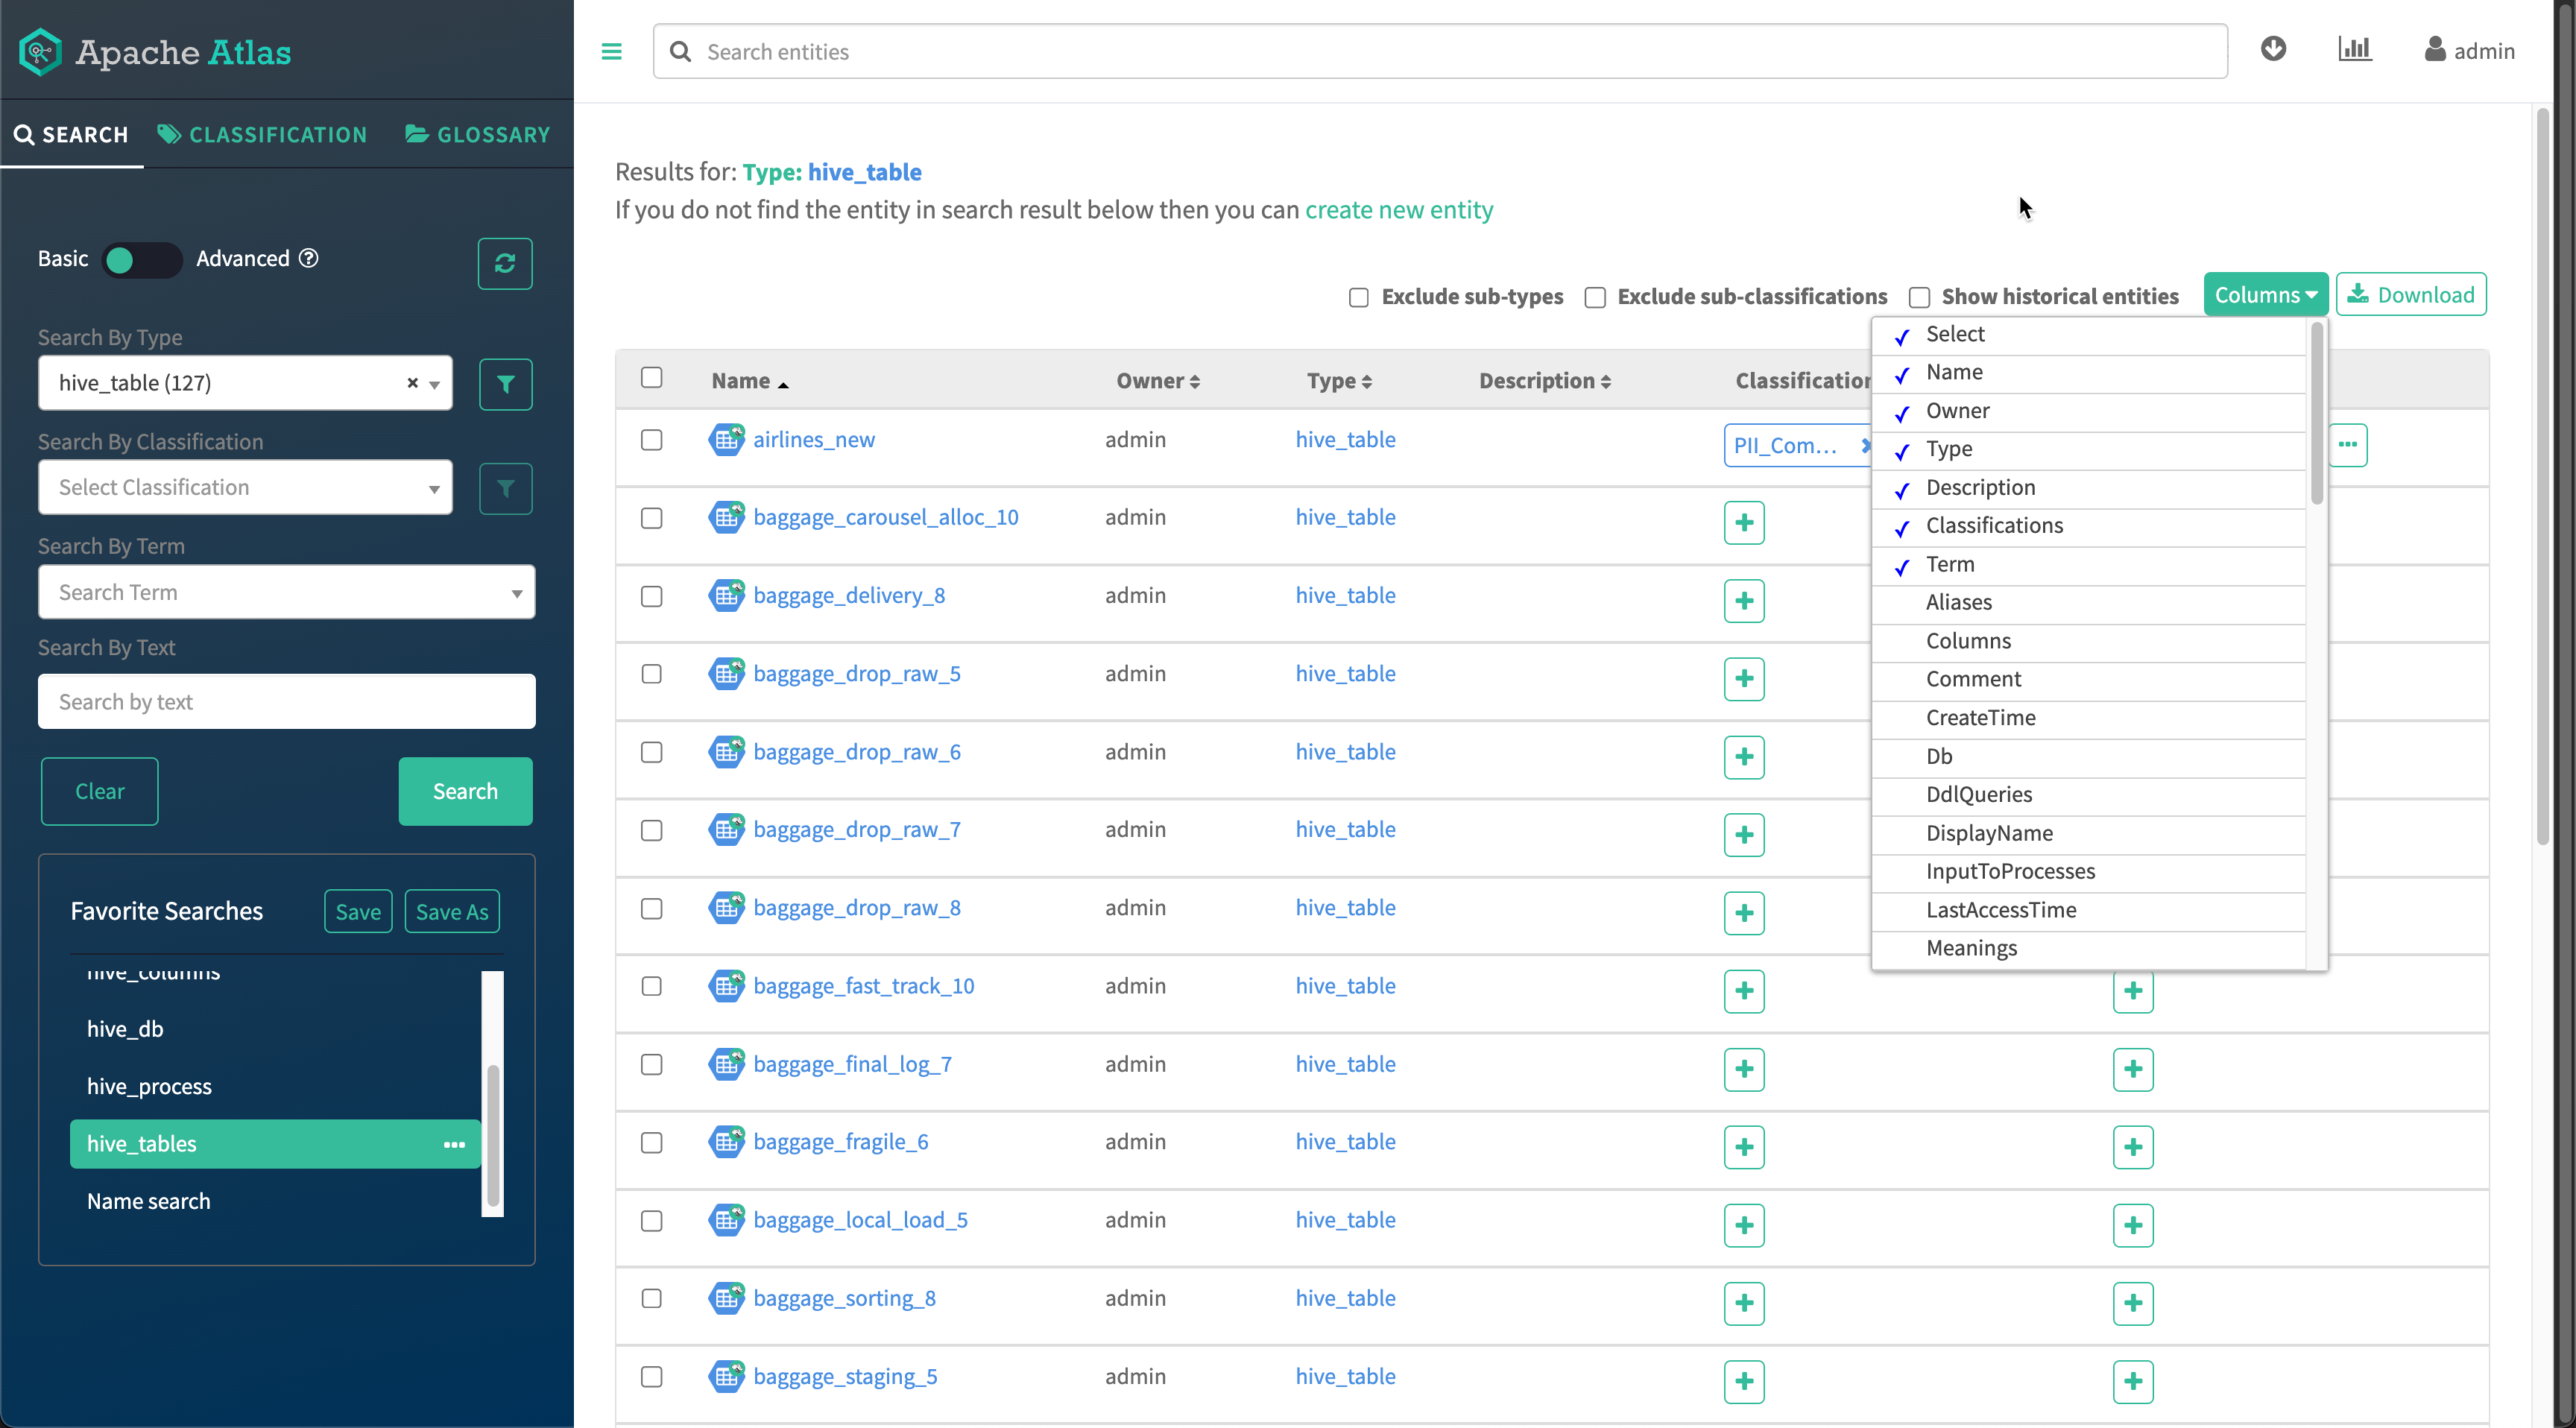This screenshot has width=2576, height=1428.
Task: Clear hive_table type selection with x
Action: 412,383
